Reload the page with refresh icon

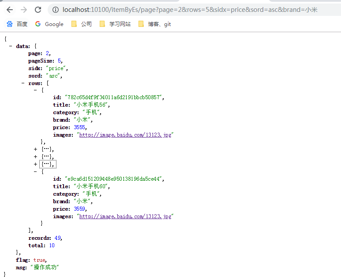point(38,10)
